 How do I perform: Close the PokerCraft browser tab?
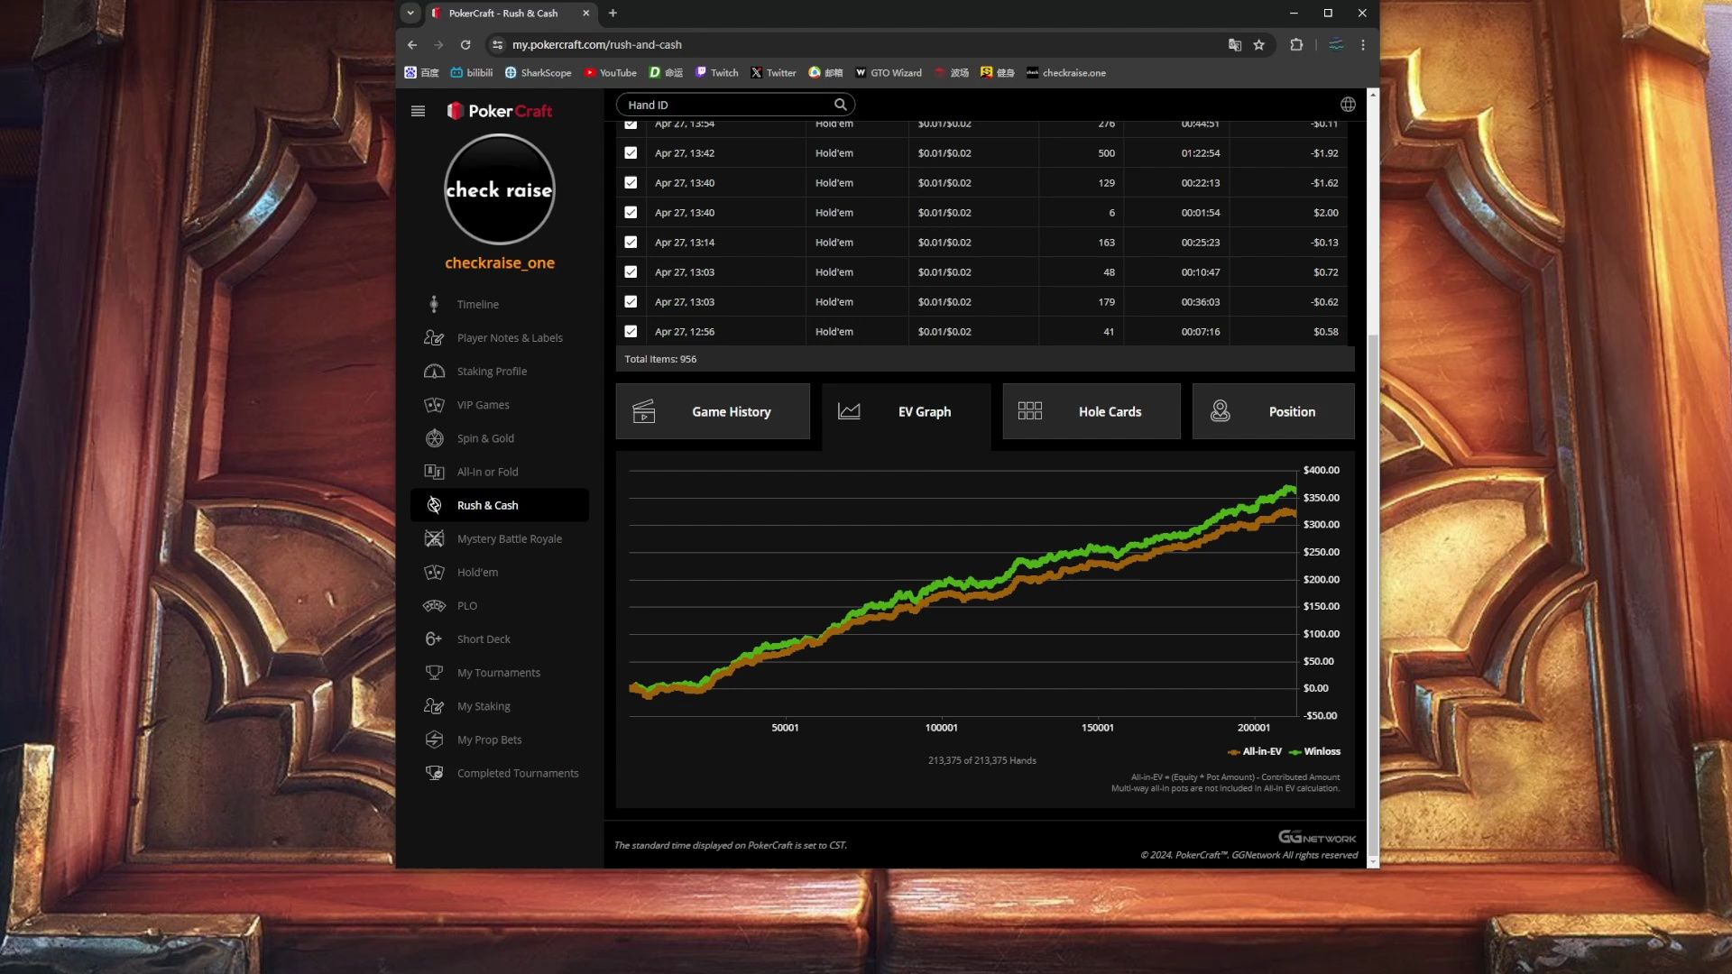click(585, 13)
